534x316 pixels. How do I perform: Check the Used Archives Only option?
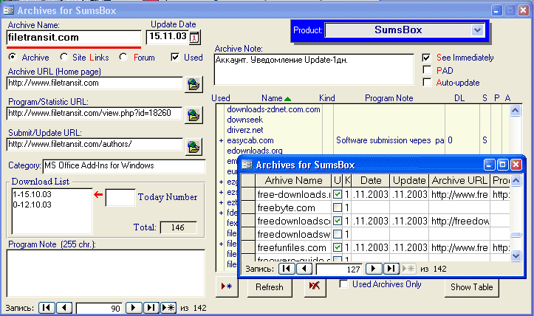click(x=343, y=284)
